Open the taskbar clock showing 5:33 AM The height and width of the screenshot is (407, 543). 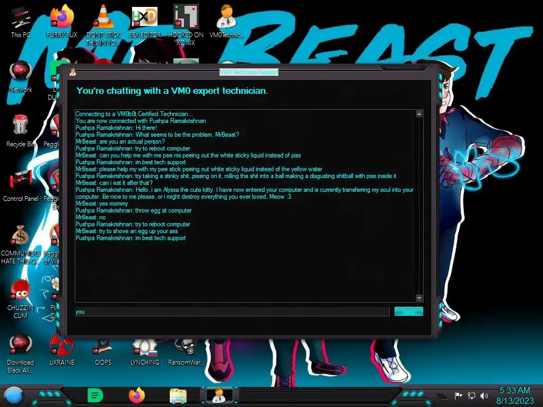(x=515, y=395)
